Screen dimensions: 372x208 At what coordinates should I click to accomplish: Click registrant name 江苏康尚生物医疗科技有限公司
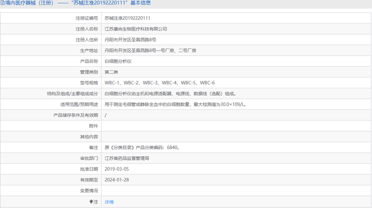tap(136, 29)
